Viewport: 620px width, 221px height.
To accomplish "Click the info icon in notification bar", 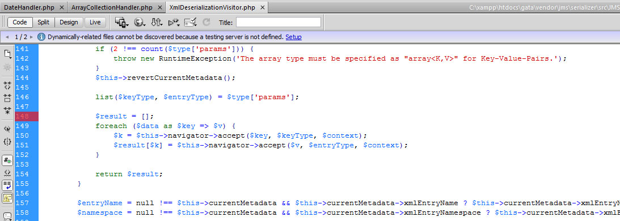I will coord(41,37).
